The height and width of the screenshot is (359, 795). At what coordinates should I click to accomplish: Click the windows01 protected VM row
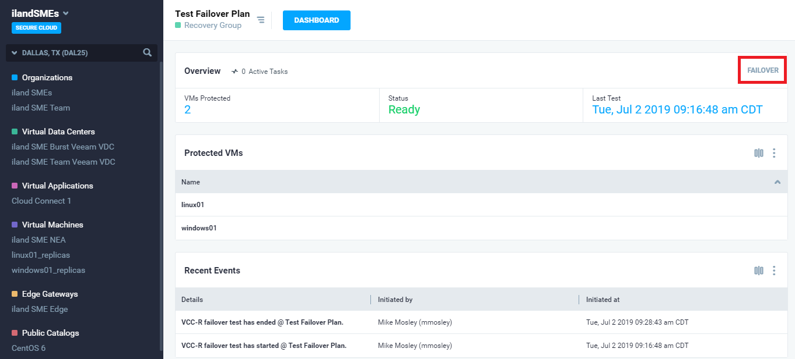(199, 228)
